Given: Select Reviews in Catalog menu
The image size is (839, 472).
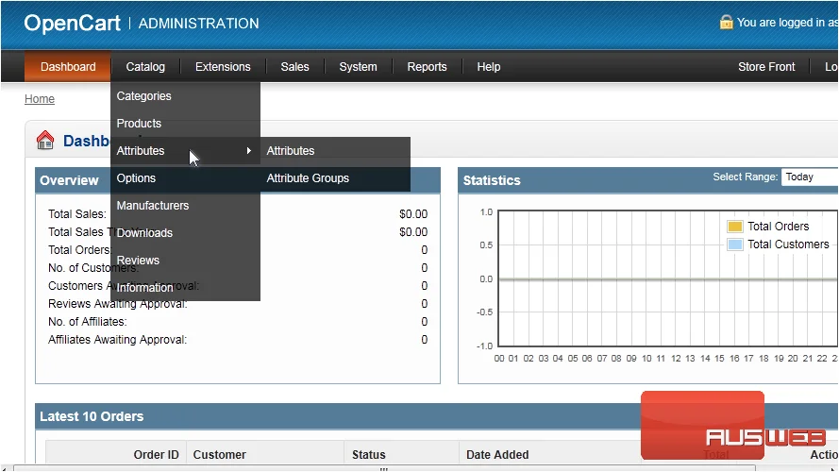Looking at the screenshot, I should pos(185,261).
